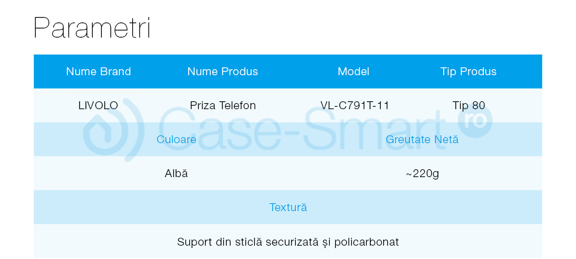Click the "Priza Telefon" product name

pos(223,106)
